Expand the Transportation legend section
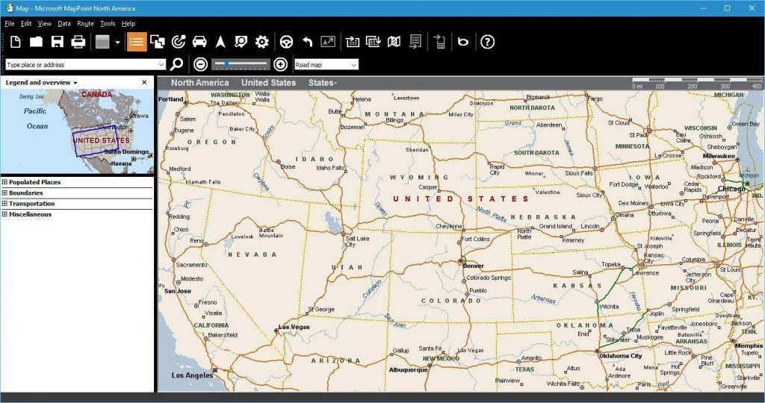765x403 pixels. click(4, 203)
